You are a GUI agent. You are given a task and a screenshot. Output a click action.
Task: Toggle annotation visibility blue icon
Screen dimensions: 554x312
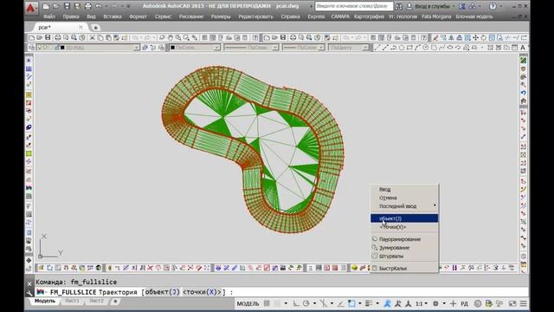click(x=388, y=303)
